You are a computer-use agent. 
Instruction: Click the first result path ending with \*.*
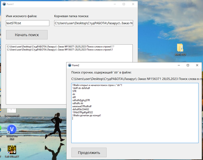61,47
